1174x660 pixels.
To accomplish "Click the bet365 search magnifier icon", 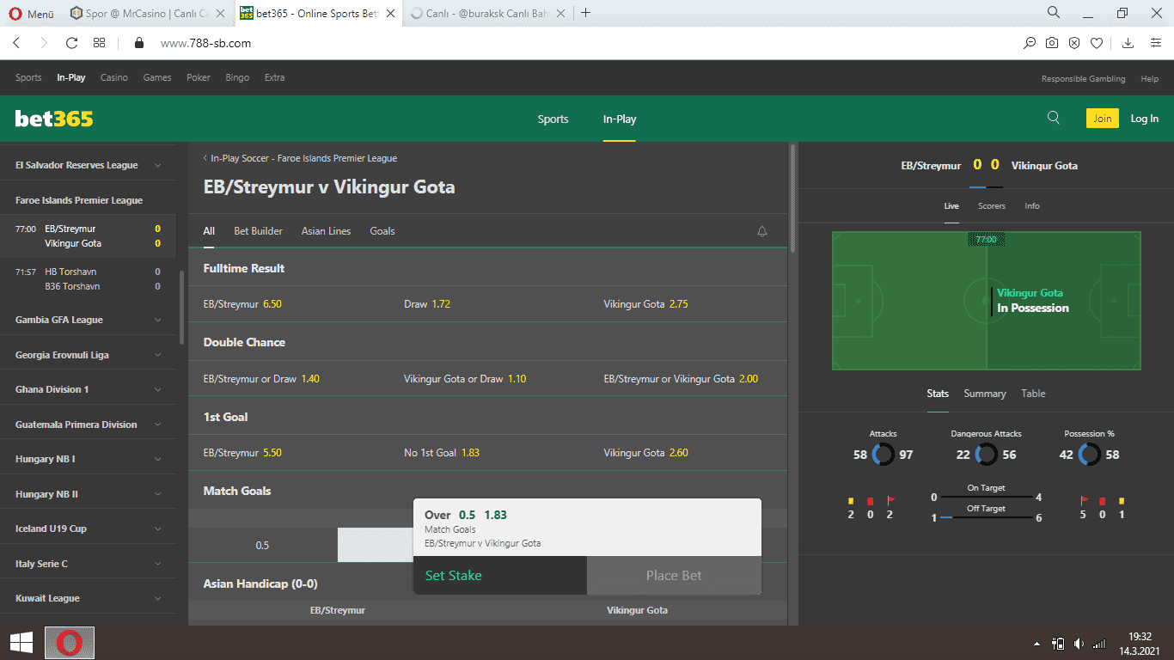I will (x=1054, y=119).
